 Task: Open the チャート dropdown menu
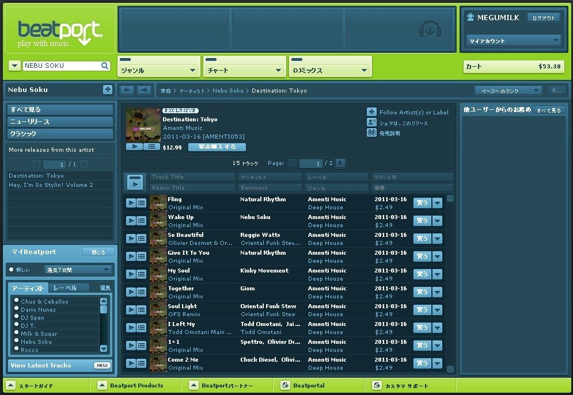245,70
